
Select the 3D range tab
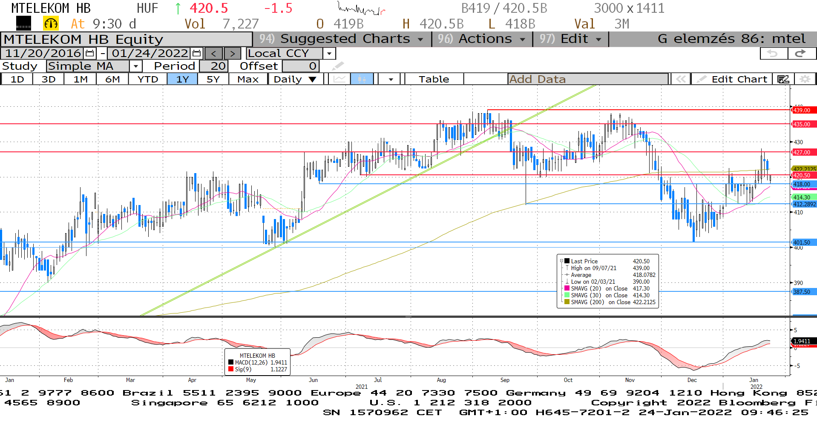[48, 79]
